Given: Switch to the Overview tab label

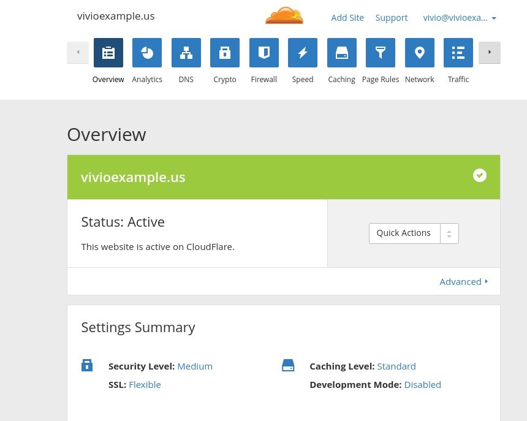Looking at the screenshot, I should (108, 79).
